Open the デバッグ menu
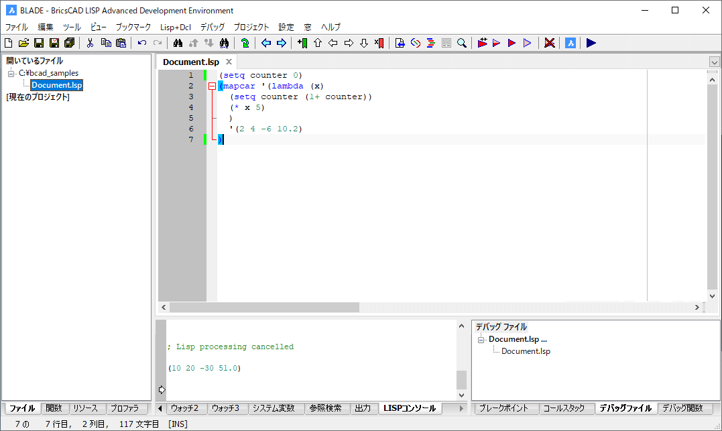 pos(213,27)
